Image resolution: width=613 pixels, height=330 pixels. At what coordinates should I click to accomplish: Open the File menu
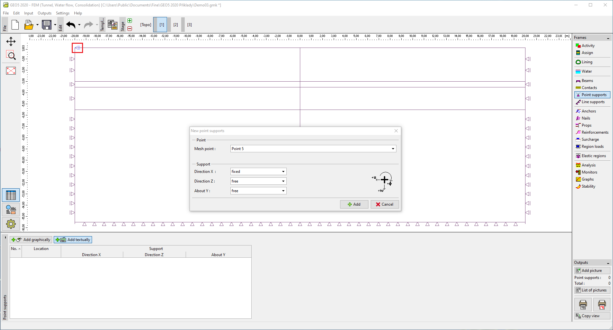tap(6, 13)
